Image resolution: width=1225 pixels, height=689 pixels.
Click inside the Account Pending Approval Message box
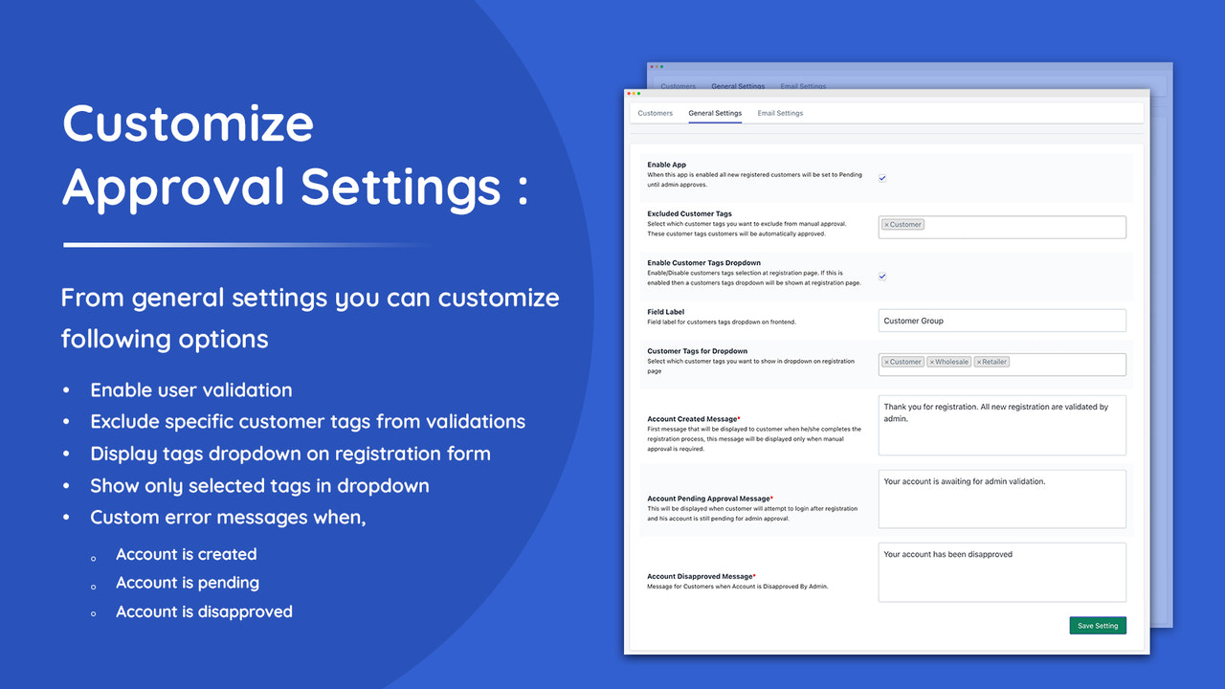[x=1002, y=498]
